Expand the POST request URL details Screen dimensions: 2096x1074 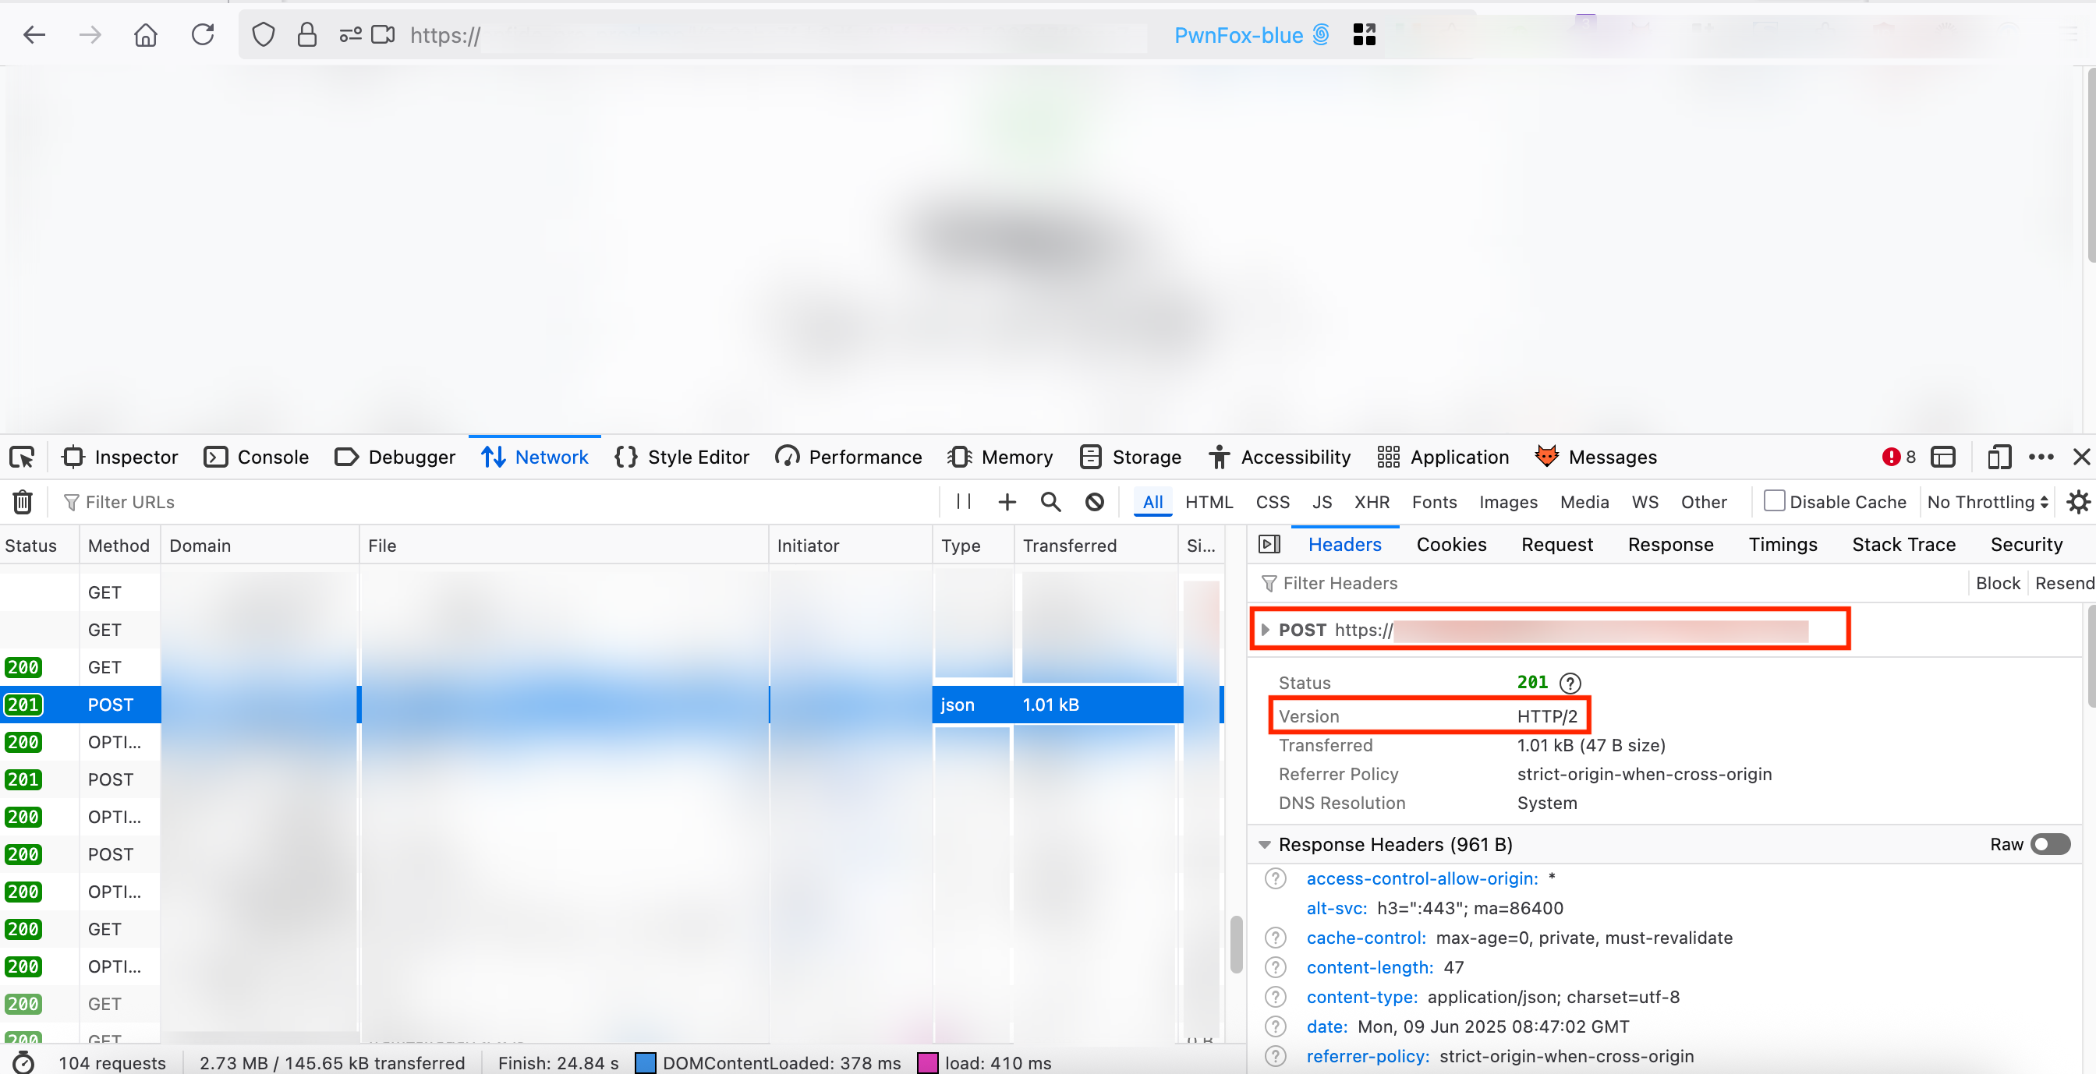(x=1267, y=629)
